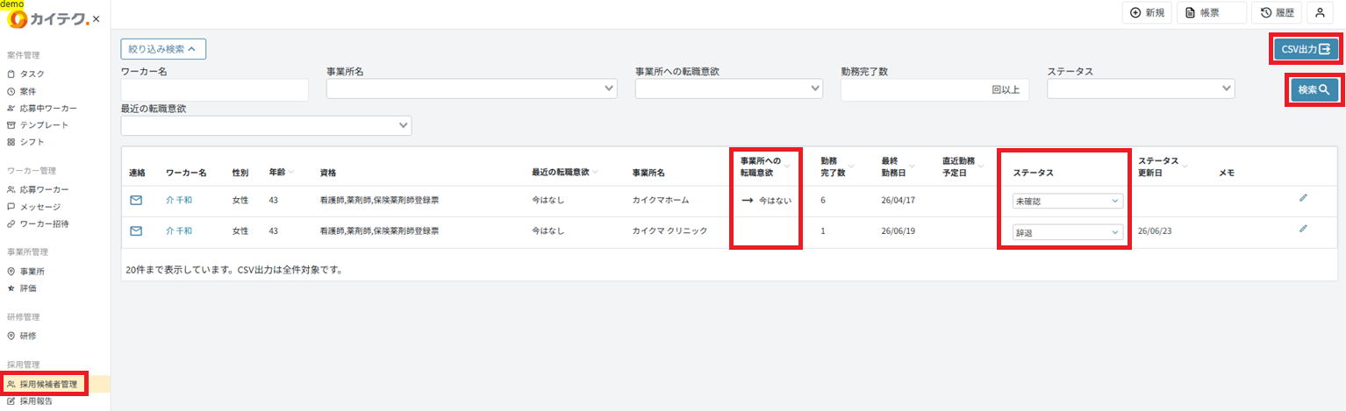Open the 履歴 button
The height and width of the screenshot is (411, 1346).
[1278, 12]
